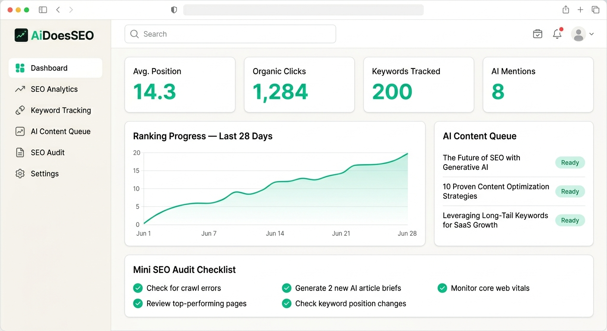Screen dimensions: 607x331
Task: Toggle 'Generate 2 new AI article briefs' checkmark
Action: pos(287,288)
